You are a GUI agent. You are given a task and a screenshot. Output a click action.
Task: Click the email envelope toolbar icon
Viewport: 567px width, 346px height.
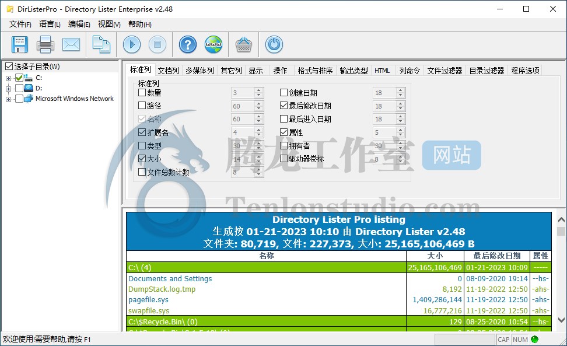(71, 44)
